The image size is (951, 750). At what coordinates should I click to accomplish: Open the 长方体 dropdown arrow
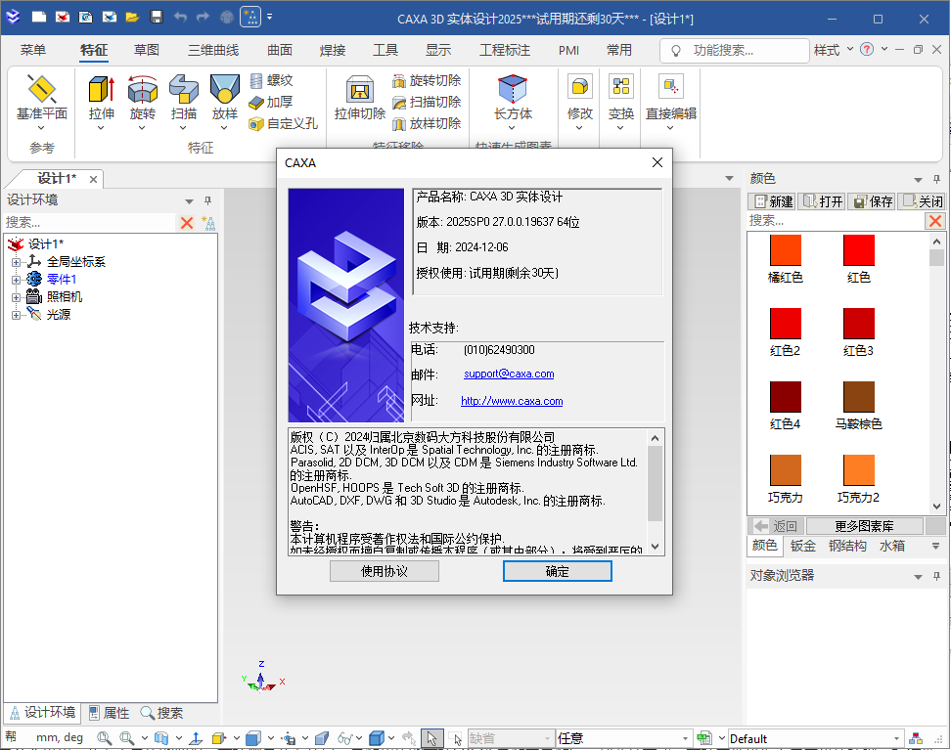(512, 128)
